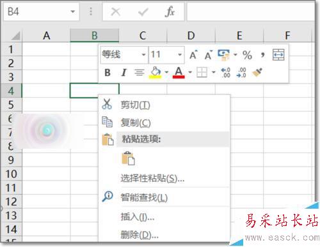Increase font size with larger A
320x247 pixels.
(x=193, y=55)
